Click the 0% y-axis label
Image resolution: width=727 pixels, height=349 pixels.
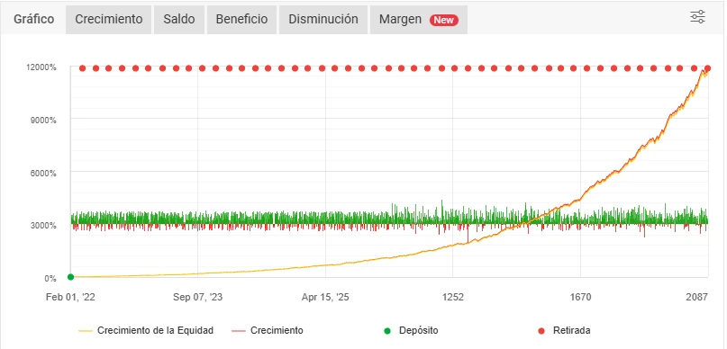click(x=50, y=279)
